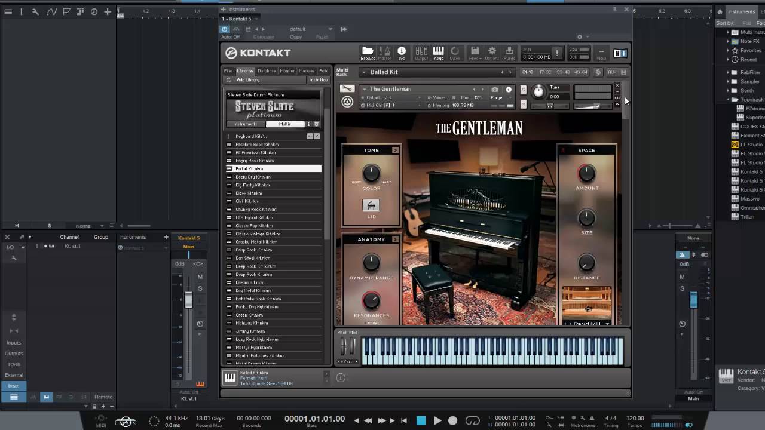Open the Midi Ch dropdown
Image resolution: width=765 pixels, height=430 pixels.
click(419, 105)
